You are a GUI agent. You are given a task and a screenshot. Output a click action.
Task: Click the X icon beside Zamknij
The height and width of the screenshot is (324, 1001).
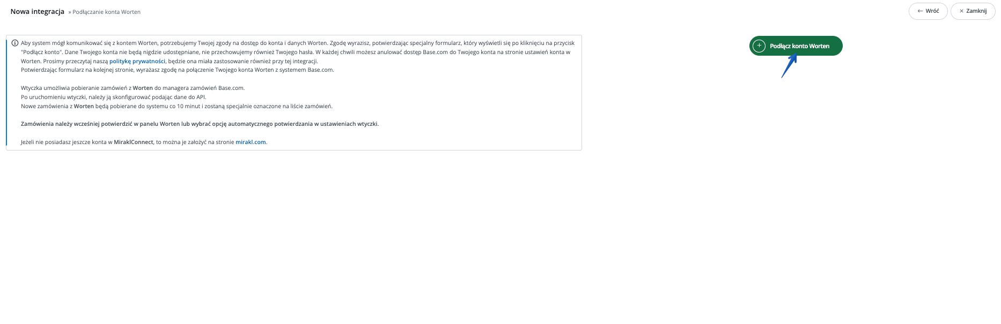pos(961,11)
